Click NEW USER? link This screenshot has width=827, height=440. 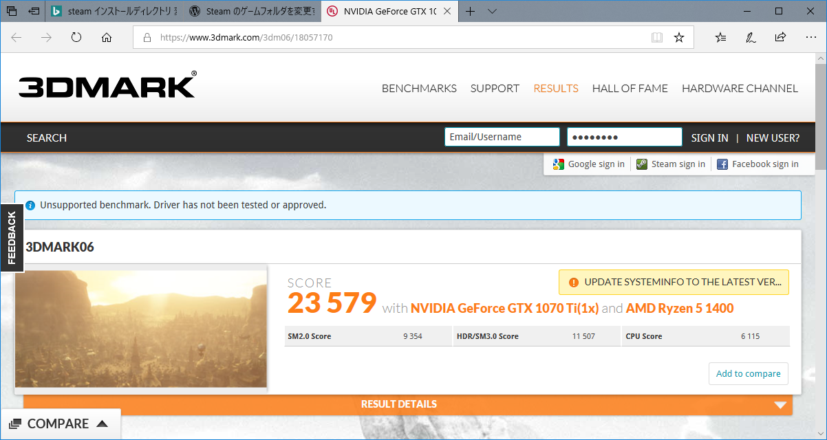773,137
